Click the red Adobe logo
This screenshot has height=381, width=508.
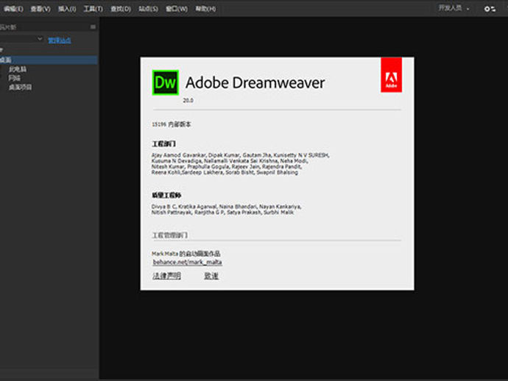coord(392,75)
